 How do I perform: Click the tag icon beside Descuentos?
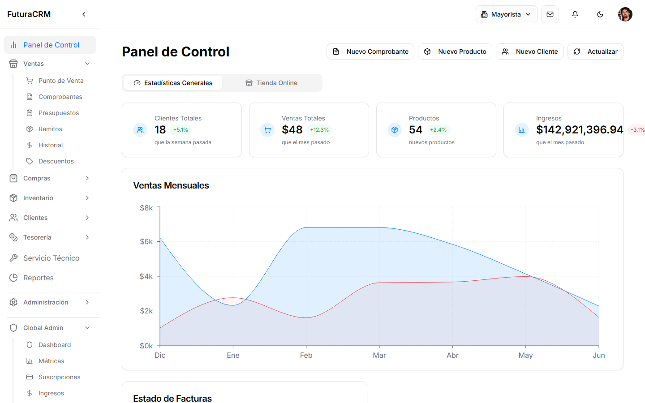[30, 161]
